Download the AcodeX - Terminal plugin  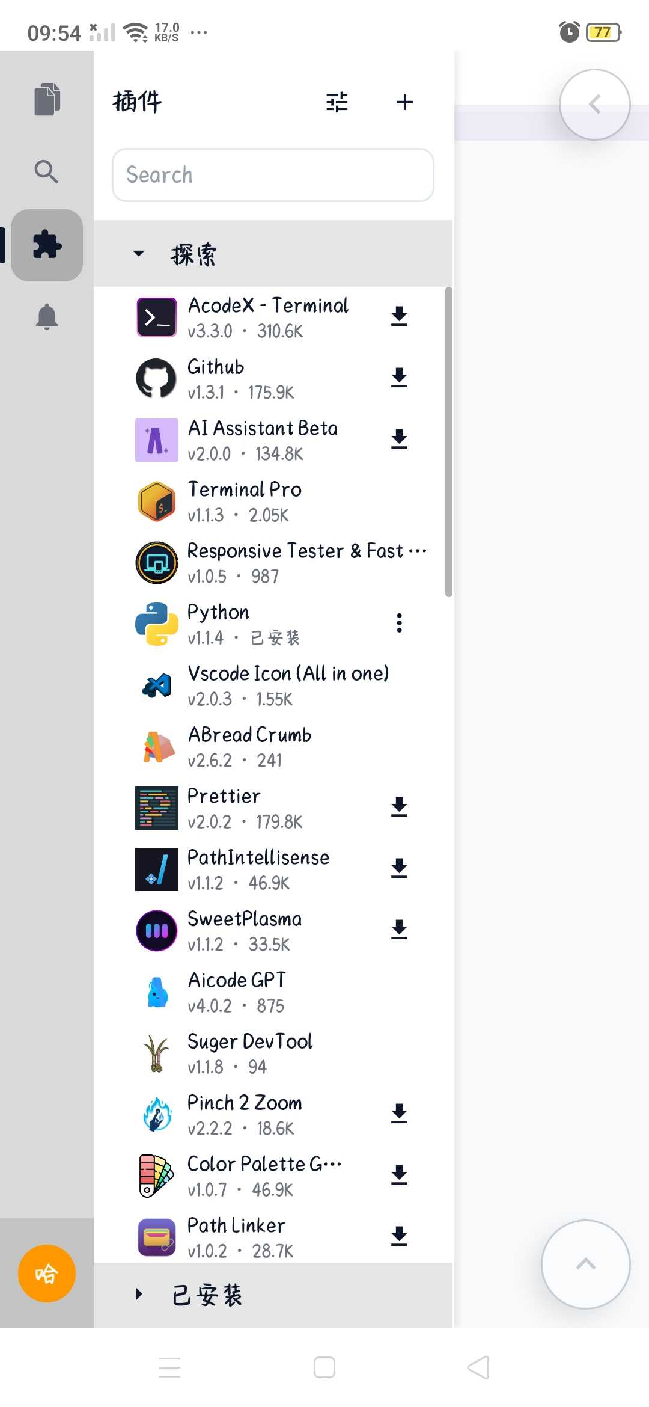coord(399,317)
